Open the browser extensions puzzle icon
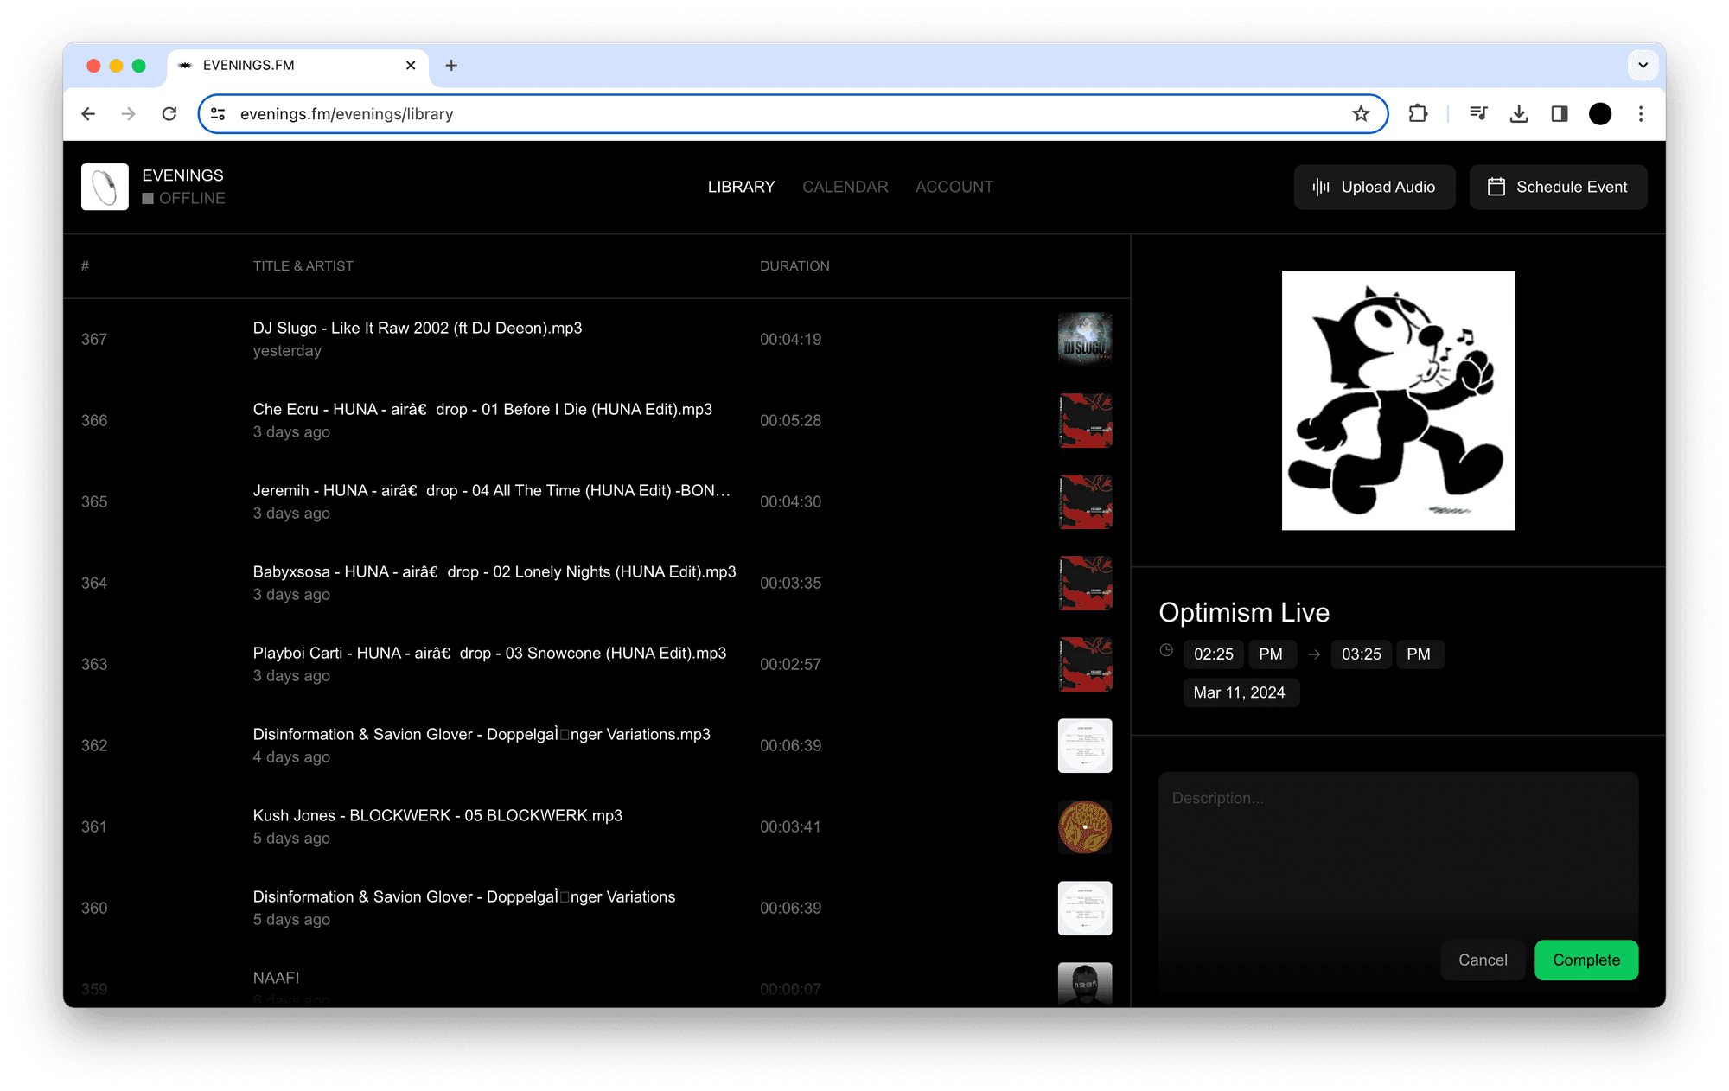The height and width of the screenshot is (1091, 1729). point(1418,114)
